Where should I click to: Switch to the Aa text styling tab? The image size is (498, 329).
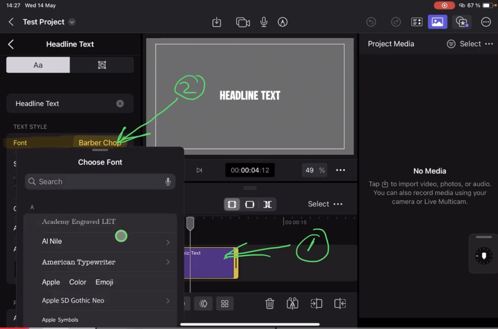pos(38,65)
